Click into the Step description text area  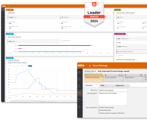113,99
